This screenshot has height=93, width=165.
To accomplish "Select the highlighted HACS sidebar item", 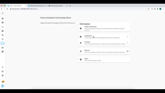I will pyautogui.click(x=3, y=43).
